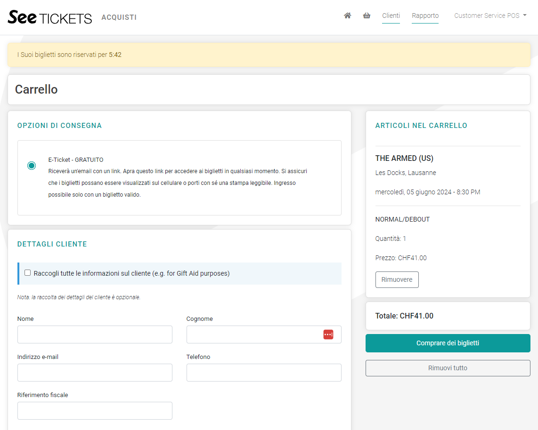The image size is (538, 430).
Task: Open the shopping basket icon
Action: click(367, 16)
